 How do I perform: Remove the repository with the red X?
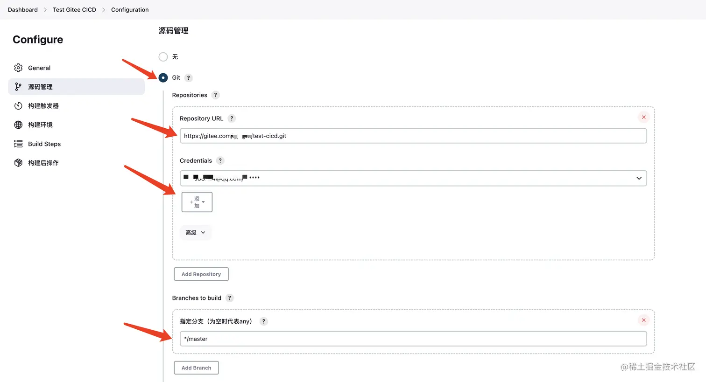(643, 117)
